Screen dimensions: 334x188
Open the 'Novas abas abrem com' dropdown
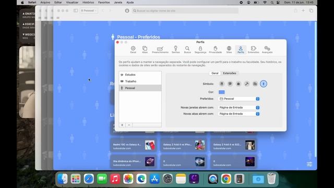click(239, 114)
